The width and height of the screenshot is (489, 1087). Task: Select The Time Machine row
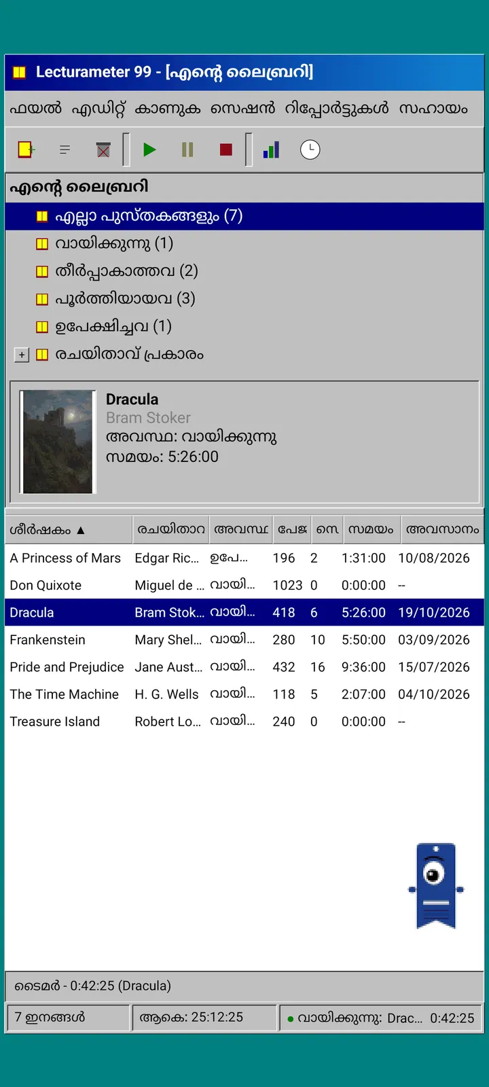244,694
